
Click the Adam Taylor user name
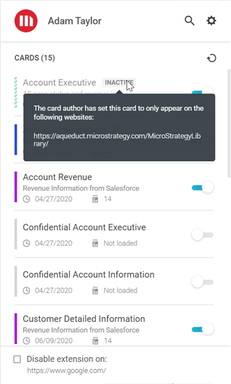[74, 21]
